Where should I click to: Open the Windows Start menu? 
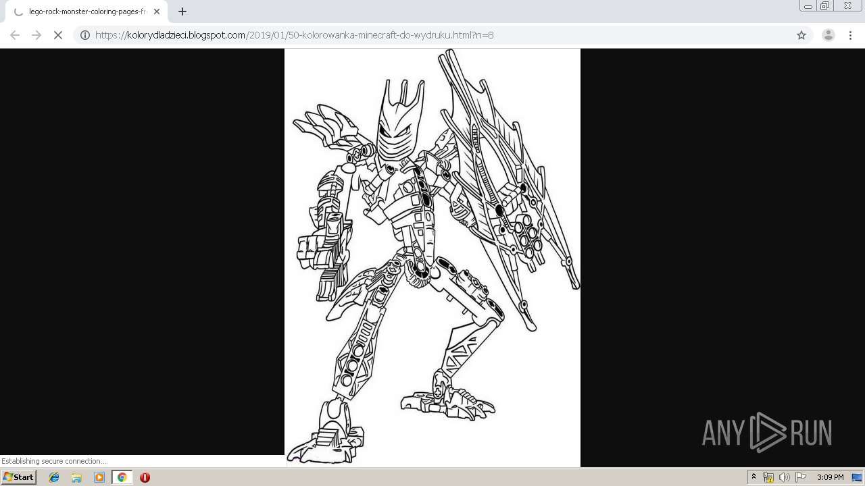pyautogui.click(x=18, y=477)
